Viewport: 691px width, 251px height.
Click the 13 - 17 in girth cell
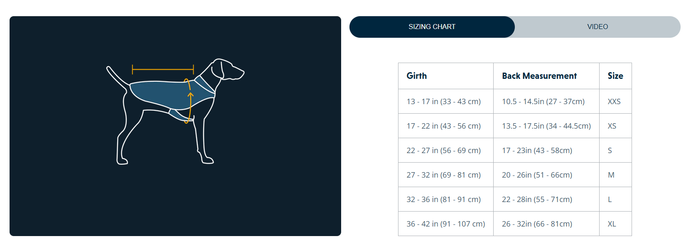tap(443, 102)
